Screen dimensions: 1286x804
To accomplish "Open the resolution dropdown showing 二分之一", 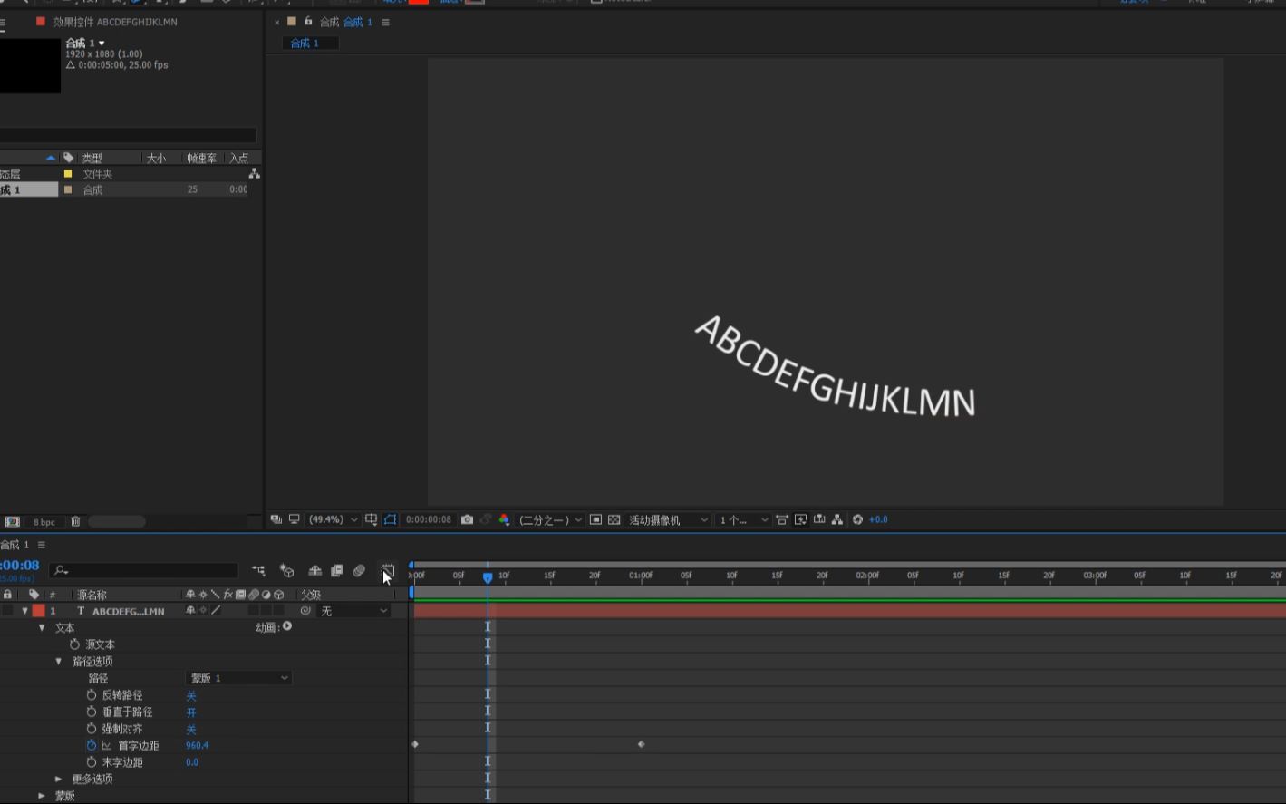I will tap(550, 520).
